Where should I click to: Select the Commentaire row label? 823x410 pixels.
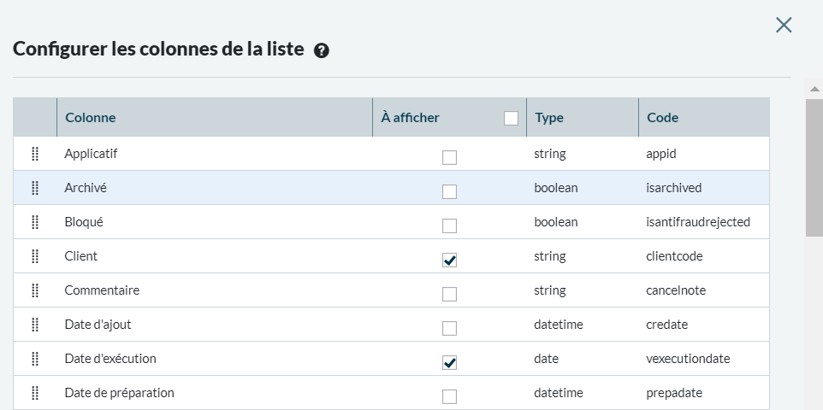tap(102, 290)
